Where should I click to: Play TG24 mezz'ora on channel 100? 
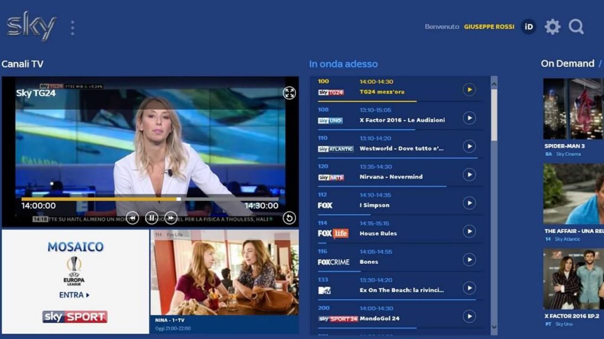[x=469, y=90]
